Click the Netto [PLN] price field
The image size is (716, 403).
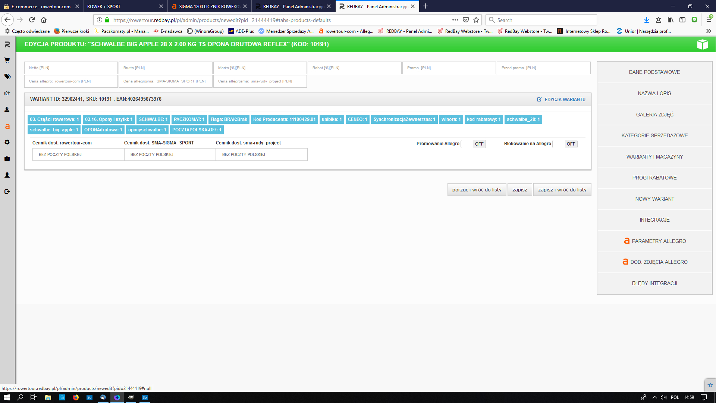point(71,68)
